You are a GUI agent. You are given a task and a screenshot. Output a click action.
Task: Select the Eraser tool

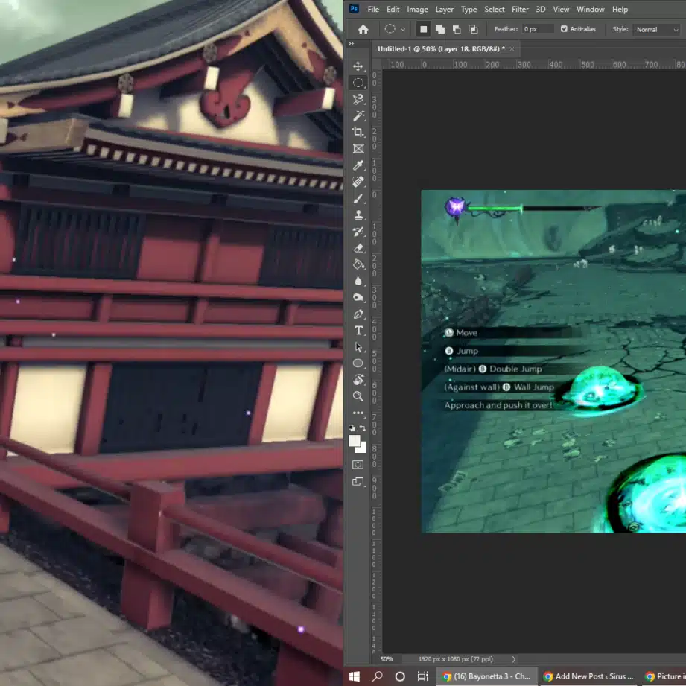[358, 248]
